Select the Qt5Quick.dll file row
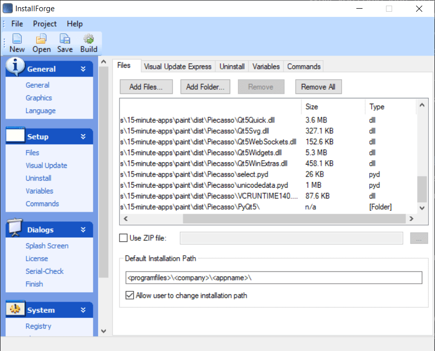The width and height of the screenshot is (435, 351). pyautogui.click(x=268, y=120)
